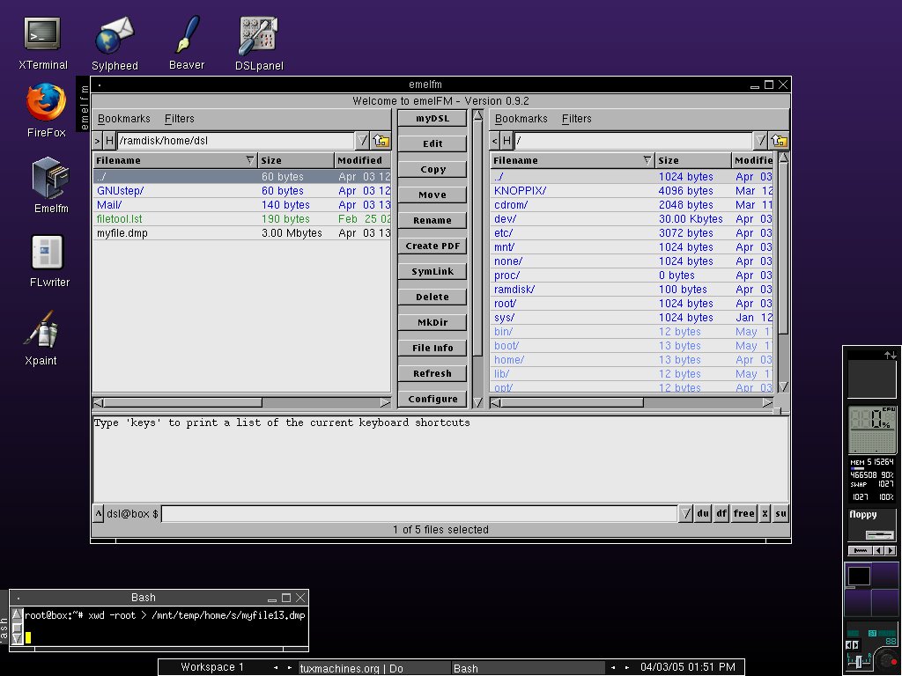The image size is (902, 676).
Task: Open right pane Bookmarks menu
Action: coord(521,119)
